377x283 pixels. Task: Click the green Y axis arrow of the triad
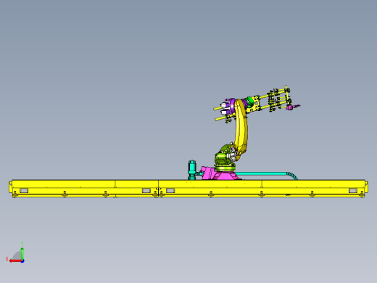[22, 253]
